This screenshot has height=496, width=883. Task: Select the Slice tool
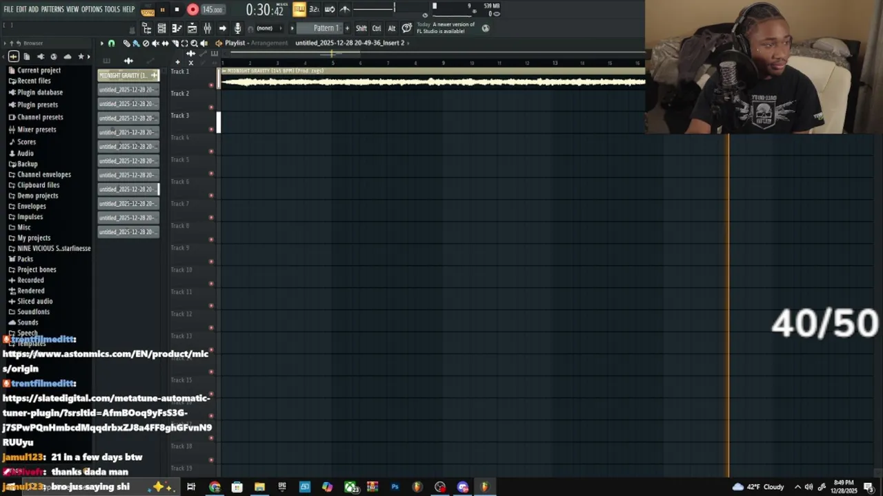175,43
